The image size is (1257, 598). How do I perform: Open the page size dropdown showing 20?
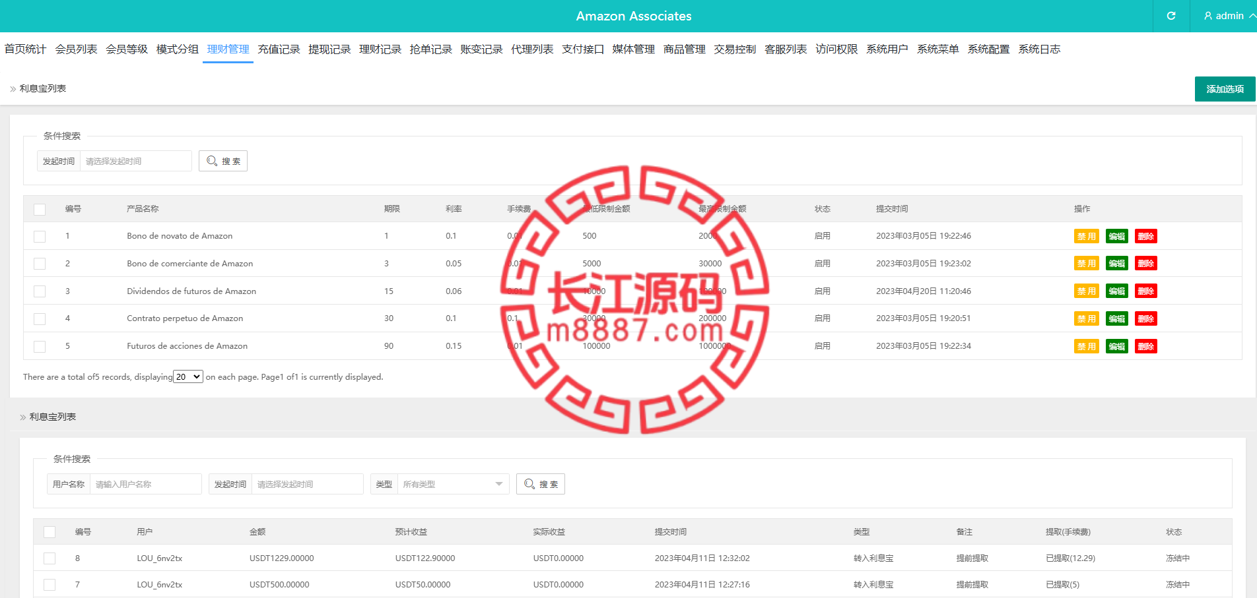click(x=188, y=377)
